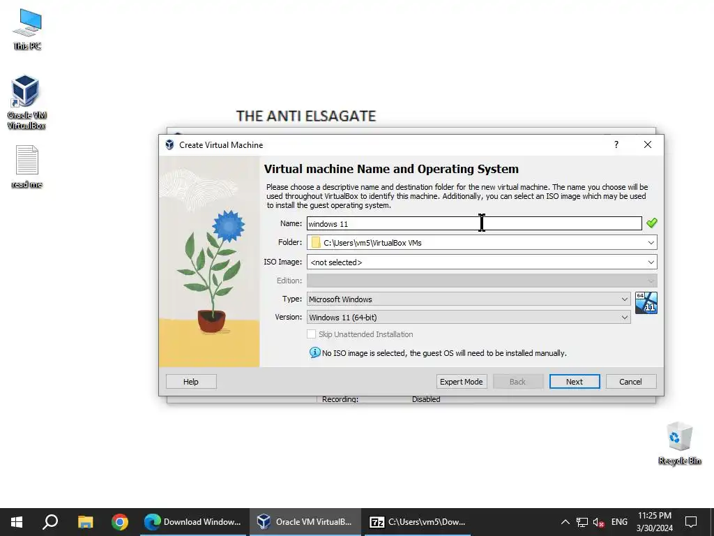Open File Explorer from taskbar
Image resolution: width=714 pixels, height=536 pixels.
pos(85,522)
